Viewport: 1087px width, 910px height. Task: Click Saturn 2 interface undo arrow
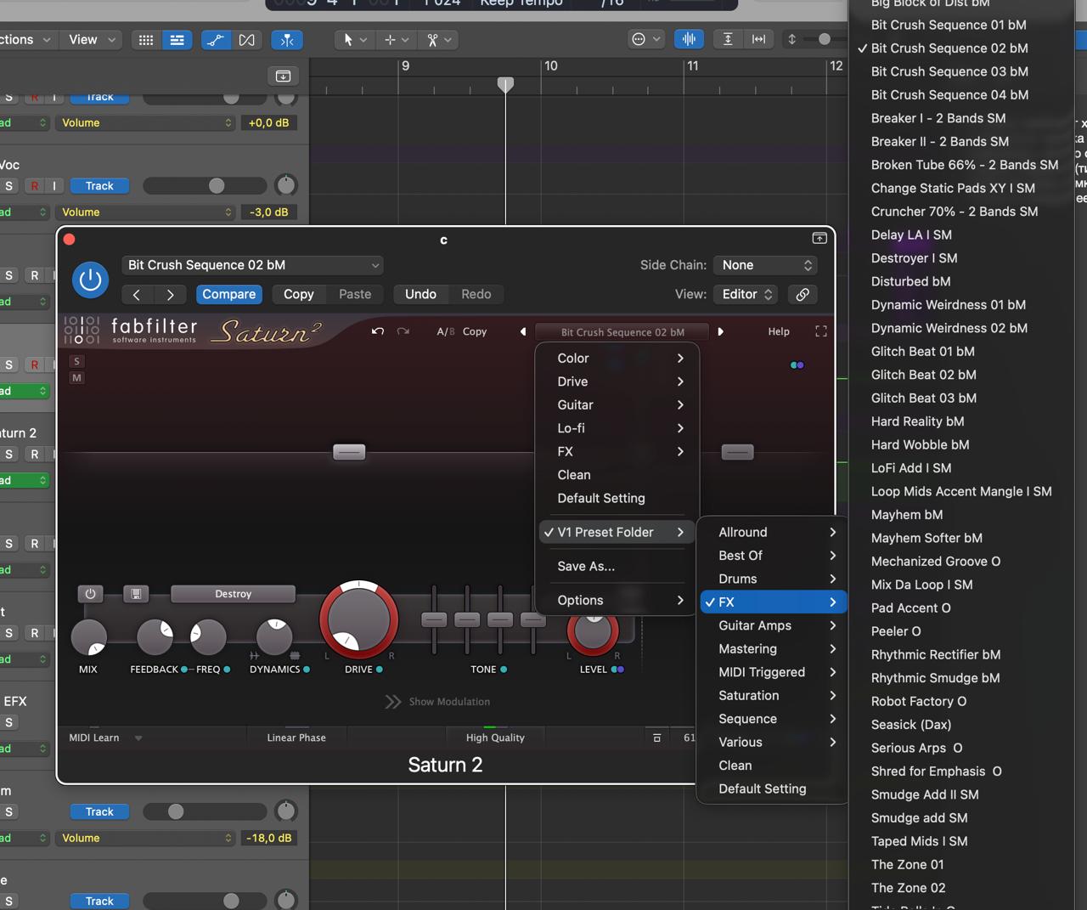tap(378, 331)
